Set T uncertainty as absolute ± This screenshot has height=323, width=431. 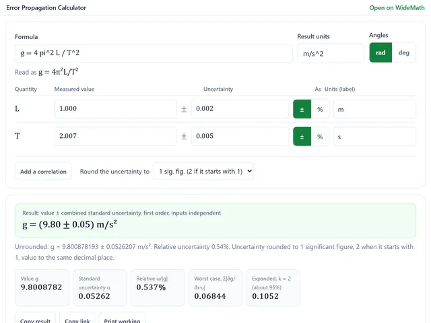coord(302,137)
